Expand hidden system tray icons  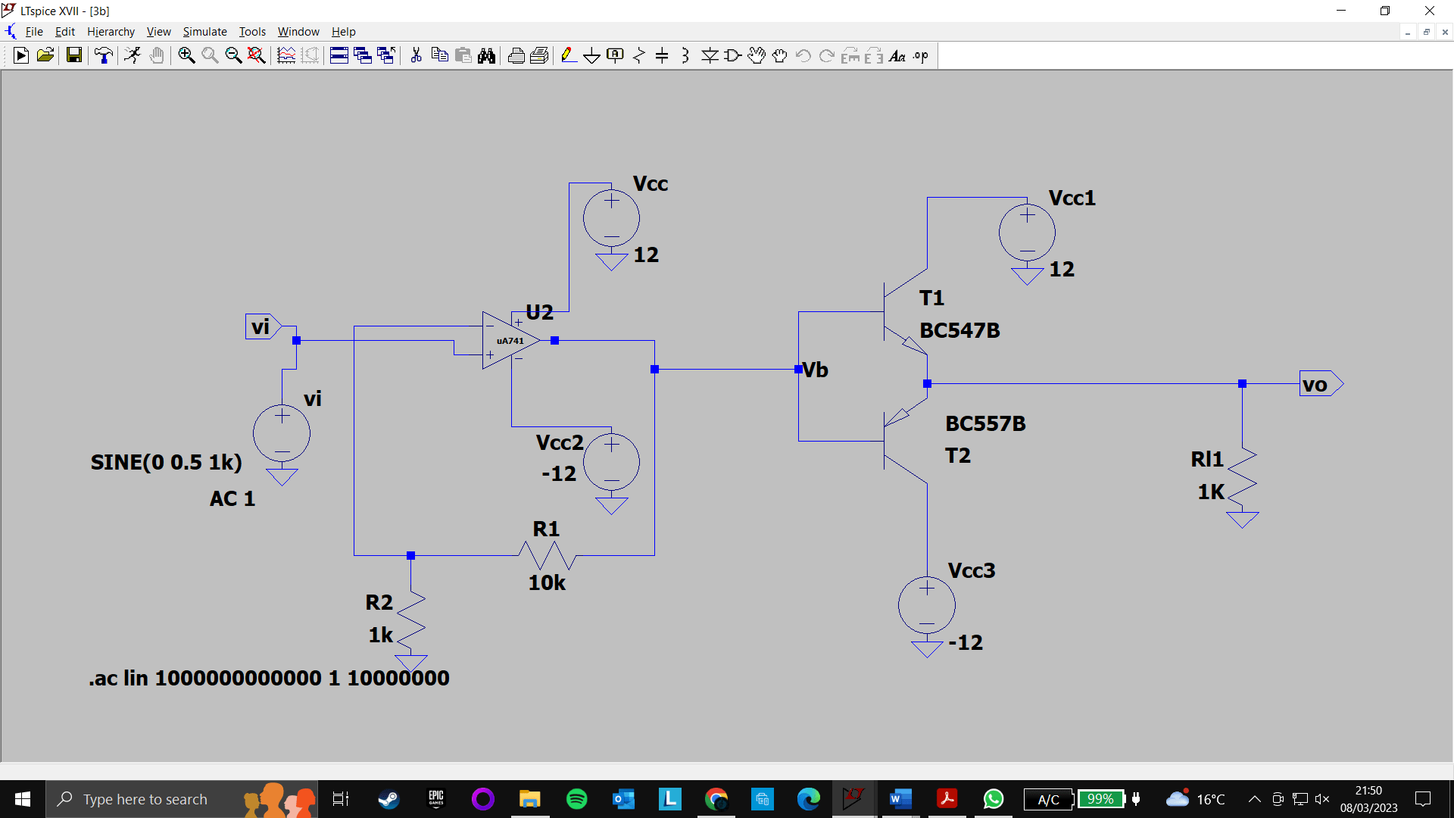(1254, 799)
